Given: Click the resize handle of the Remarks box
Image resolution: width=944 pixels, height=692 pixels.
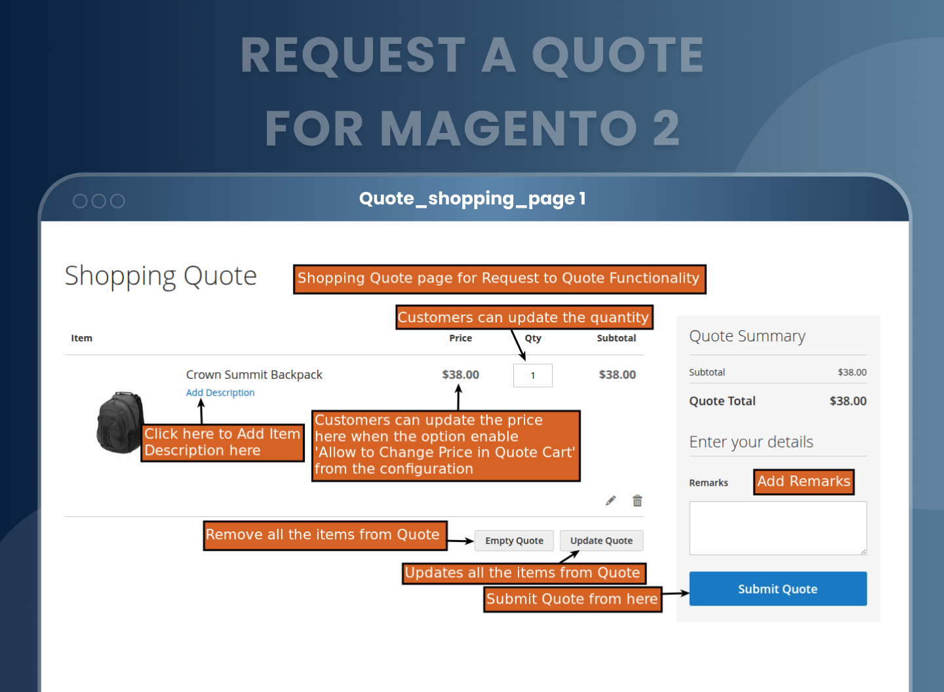Looking at the screenshot, I should point(863,552).
